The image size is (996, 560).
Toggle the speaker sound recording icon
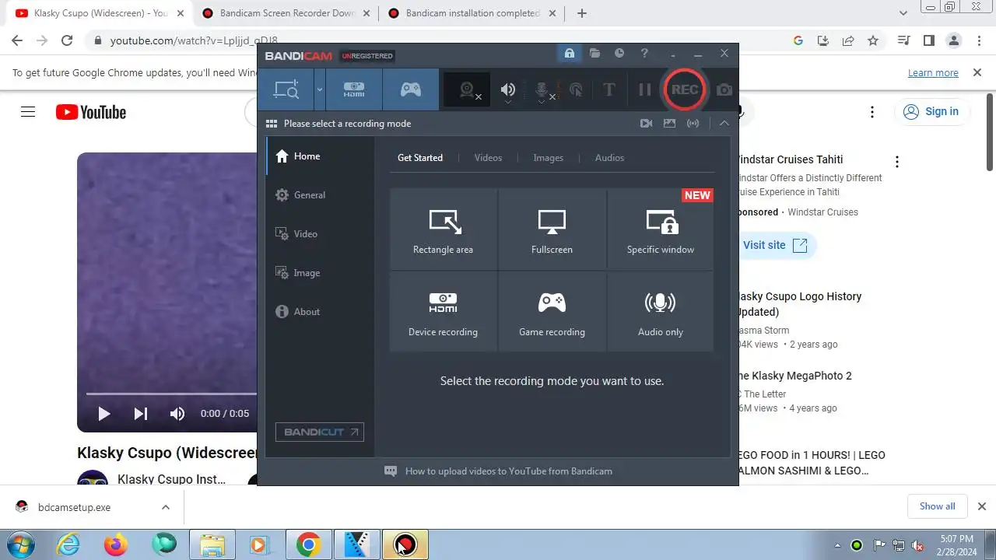[x=507, y=90]
